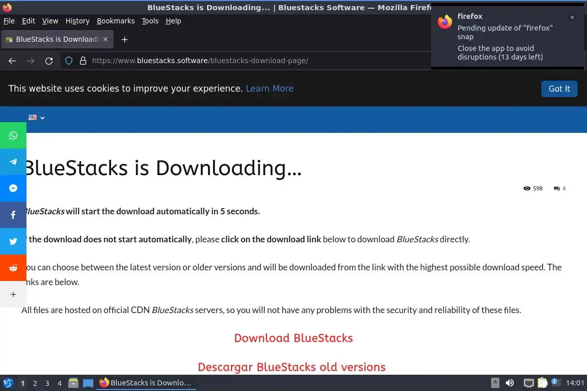
Task: Open the update notifier tray icon
Action: click(x=556, y=382)
